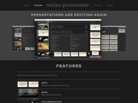Click next arrow beside song preview thumbnail
Screen dimensions: 138x103
pyautogui.click(x=100, y=53)
